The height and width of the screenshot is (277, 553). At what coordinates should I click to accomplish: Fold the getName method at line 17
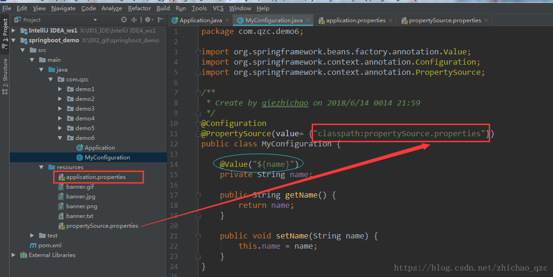(x=198, y=195)
